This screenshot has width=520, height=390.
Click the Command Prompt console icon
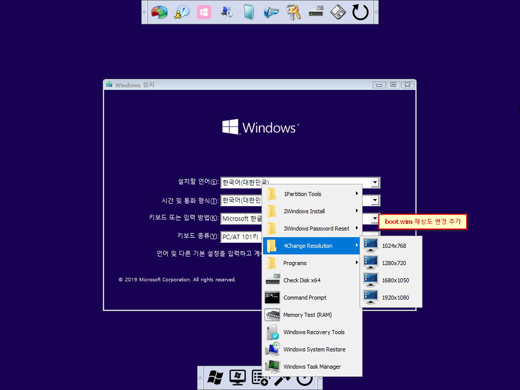coord(272,298)
